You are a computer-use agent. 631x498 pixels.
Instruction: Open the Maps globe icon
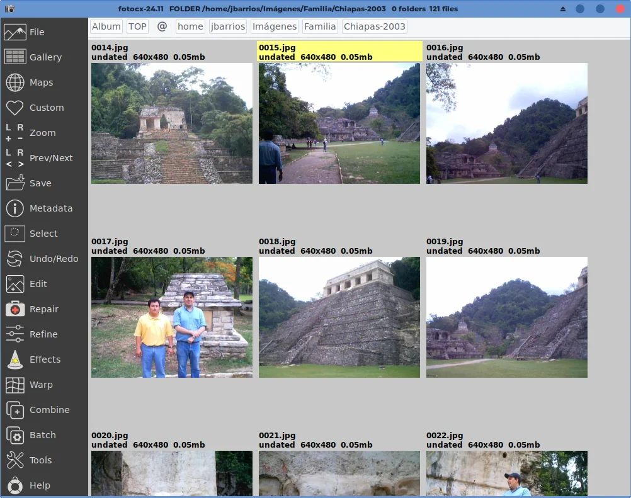point(15,82)
